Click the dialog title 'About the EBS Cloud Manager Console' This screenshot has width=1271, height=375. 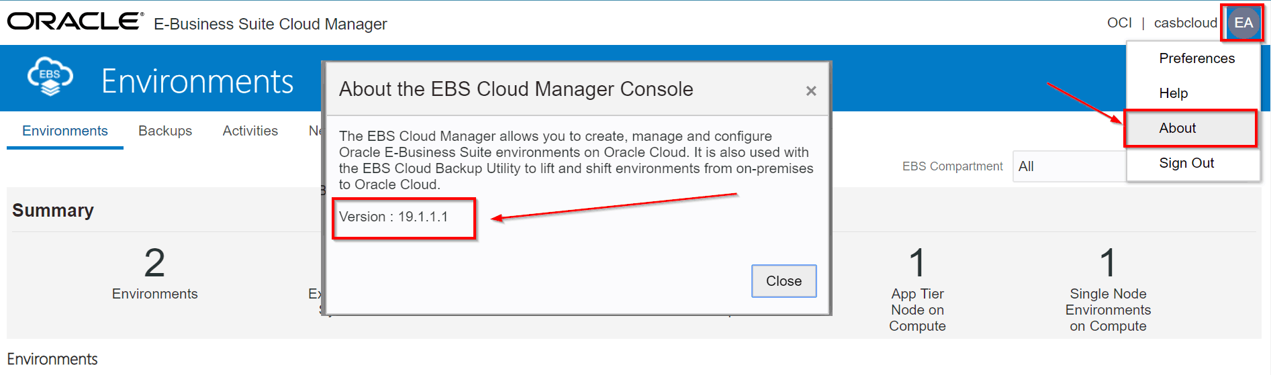(x=516, y=89)
